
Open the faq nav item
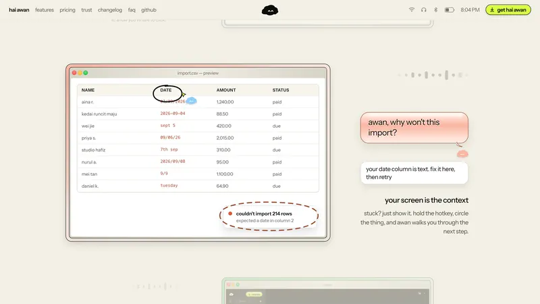click(x=132, y=10)
